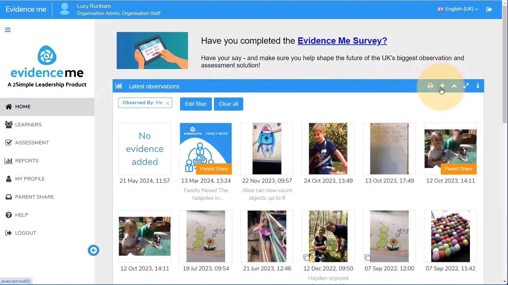Toggle the hamburger sidebar menu

point(8,30)
